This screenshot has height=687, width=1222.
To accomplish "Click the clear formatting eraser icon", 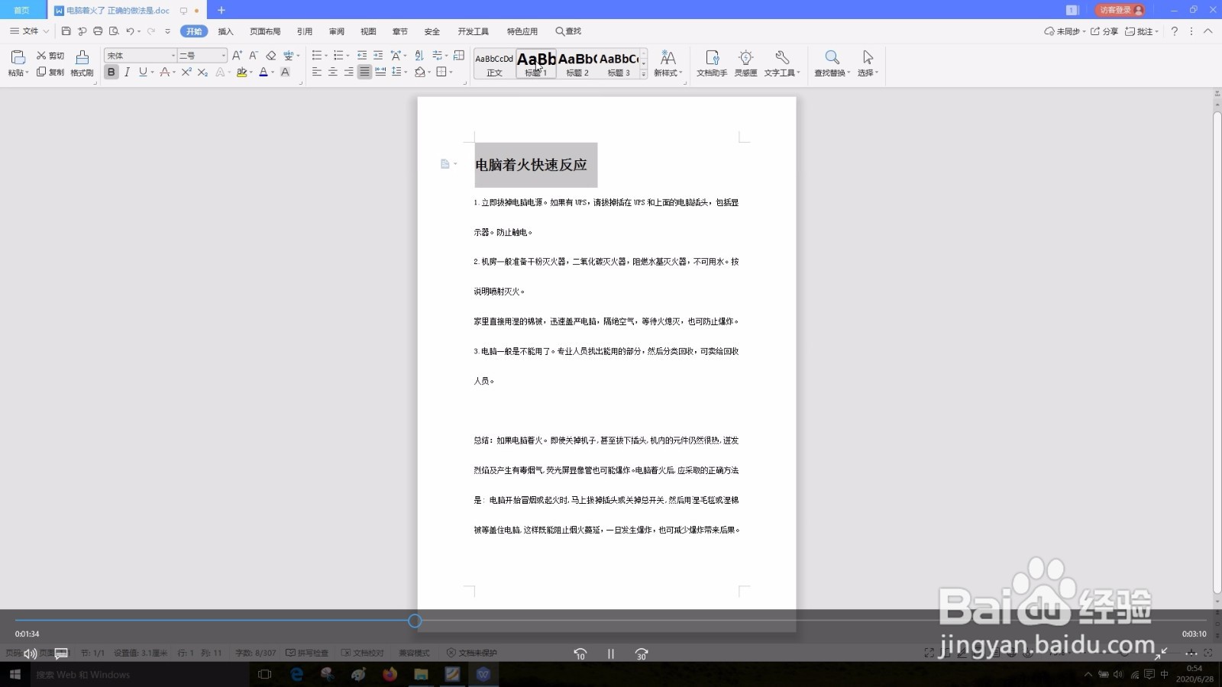I will click(272, 55).
